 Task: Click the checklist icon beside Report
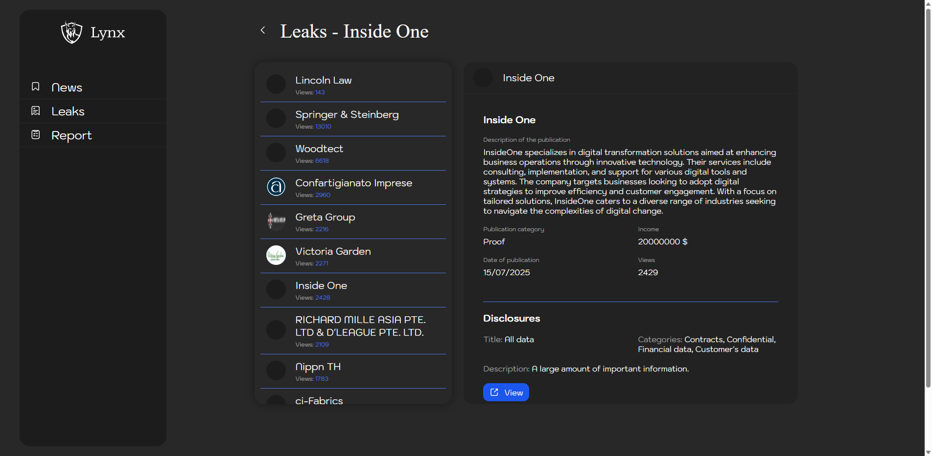click(x=36, y=135)
